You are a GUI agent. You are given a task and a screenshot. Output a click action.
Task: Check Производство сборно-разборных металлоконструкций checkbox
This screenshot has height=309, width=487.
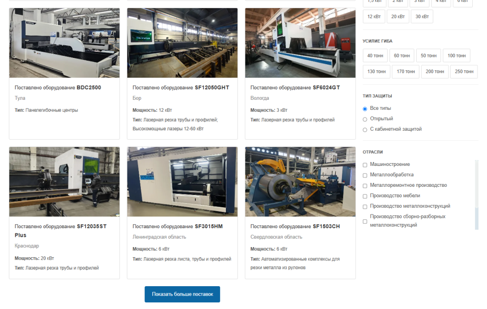tap(365, 222)
